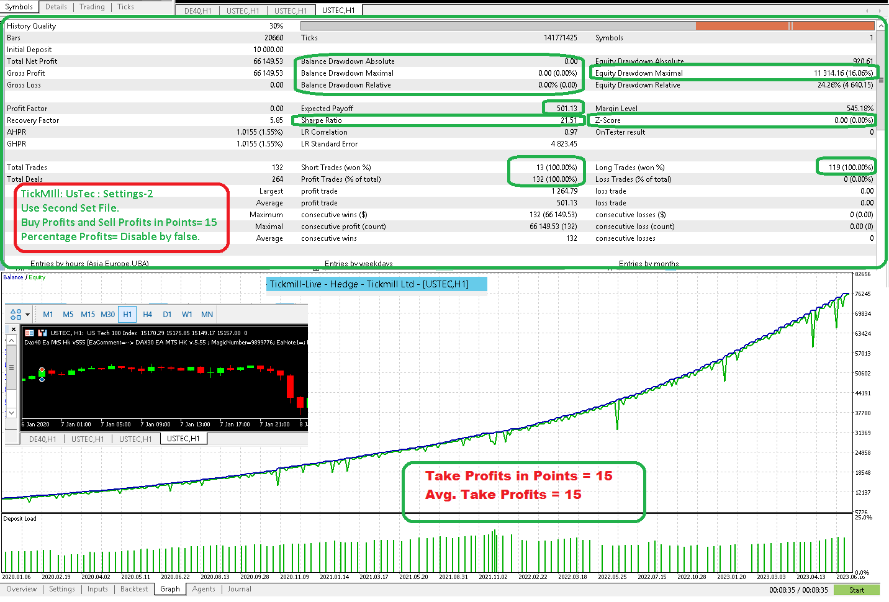Close the side panel with the X button
The width and height of the screenshot is (889, 602).
point(13,330)
